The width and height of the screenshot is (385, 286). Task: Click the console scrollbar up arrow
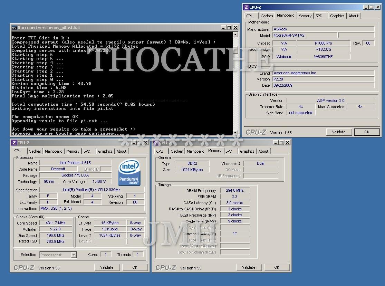[x=235, y=35]
